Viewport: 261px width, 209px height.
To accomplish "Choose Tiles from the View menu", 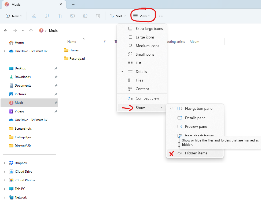I will [139, 80].
